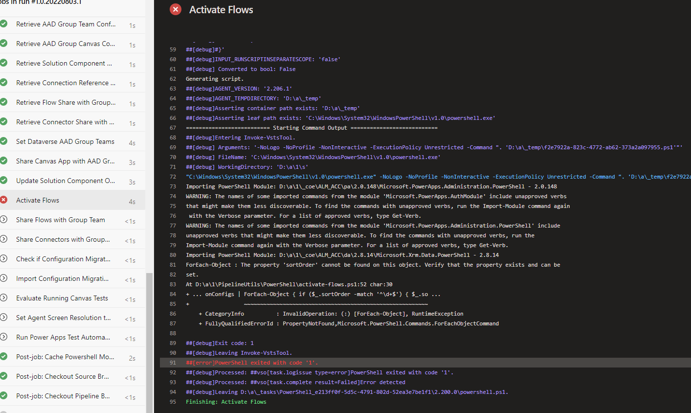Click line number 73 in the log
The image size is (691, 413).
tap(173, 186)
